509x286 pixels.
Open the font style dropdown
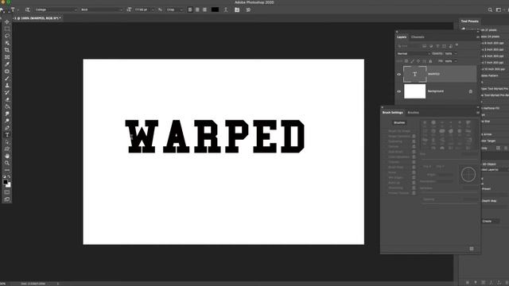click(x=101, y=10)
